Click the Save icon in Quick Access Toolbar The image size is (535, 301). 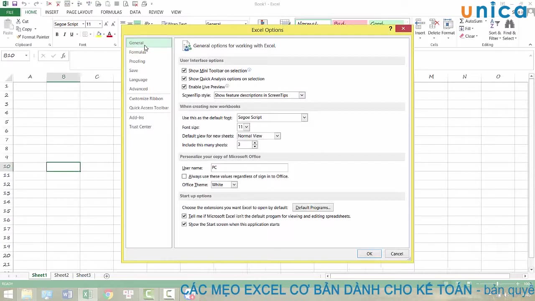pos(15,4)
